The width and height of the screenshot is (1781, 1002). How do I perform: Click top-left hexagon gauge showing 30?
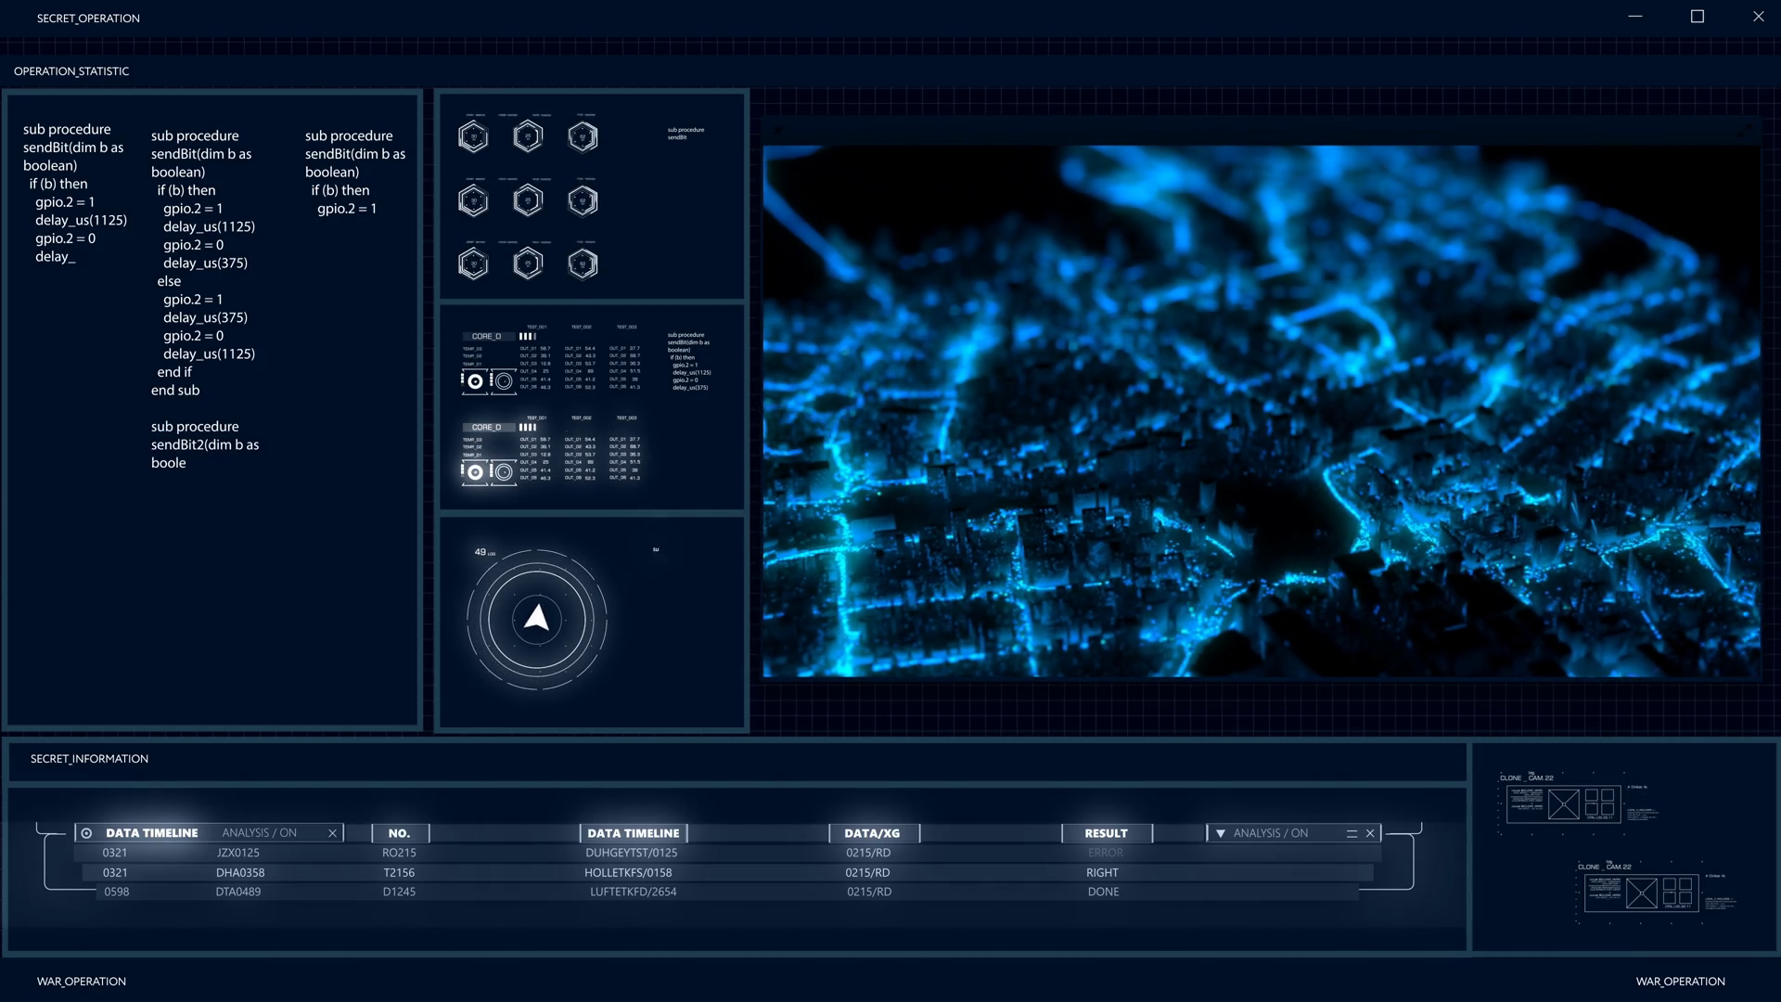coord(473,137)
